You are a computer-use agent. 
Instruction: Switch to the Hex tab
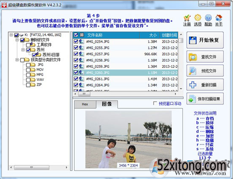pyautogui.click(x=85, y=104)
